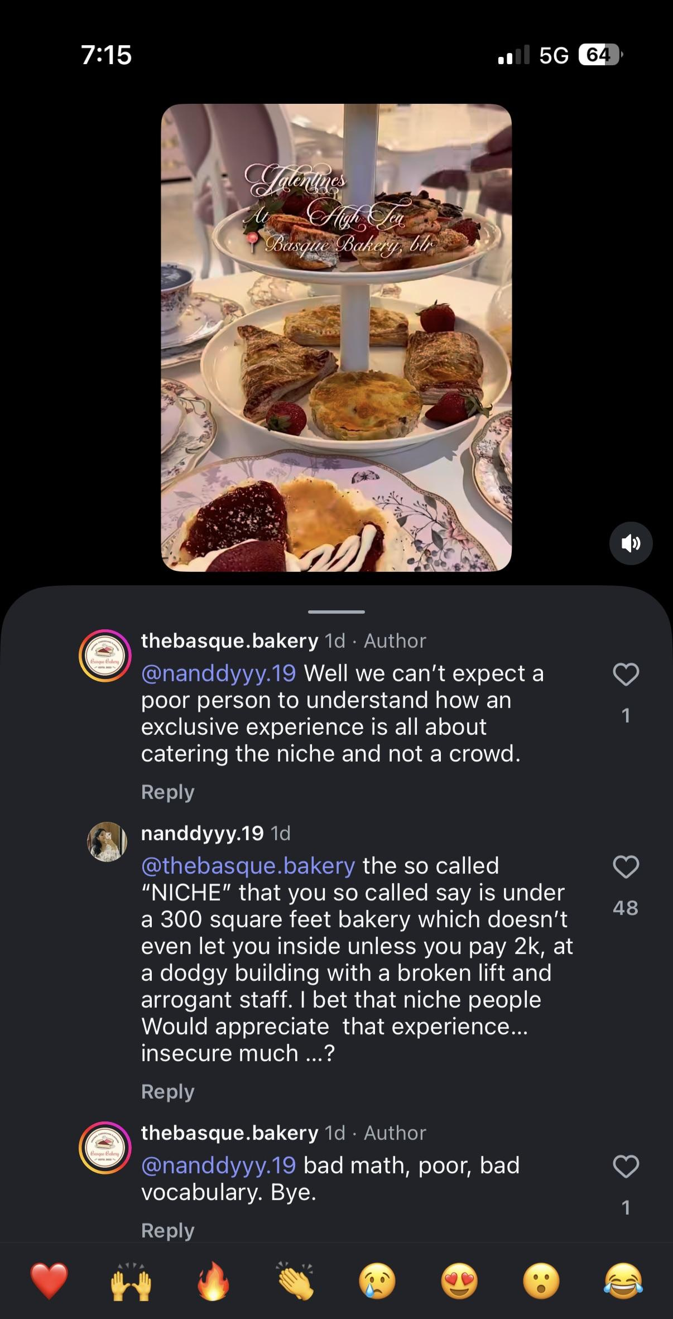Send the crying face emoji reaction
This screenshot has width=673, height=1319.
(x=377, y=1281)
